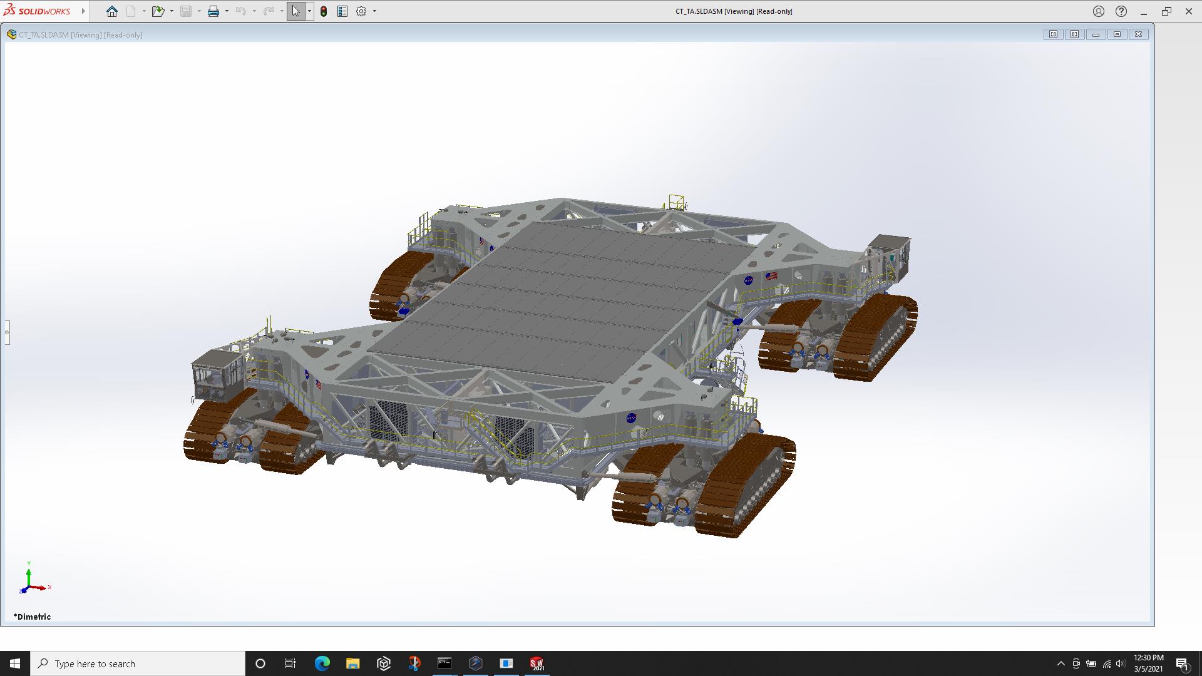
Task: Expand the collapsed left panel handle
Action: pyautogui.click(x=7, y=332)
